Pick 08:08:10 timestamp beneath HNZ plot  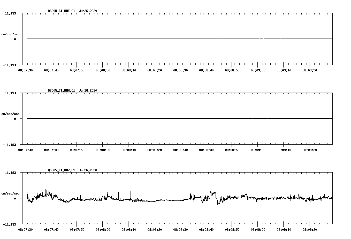coord(129,229)
